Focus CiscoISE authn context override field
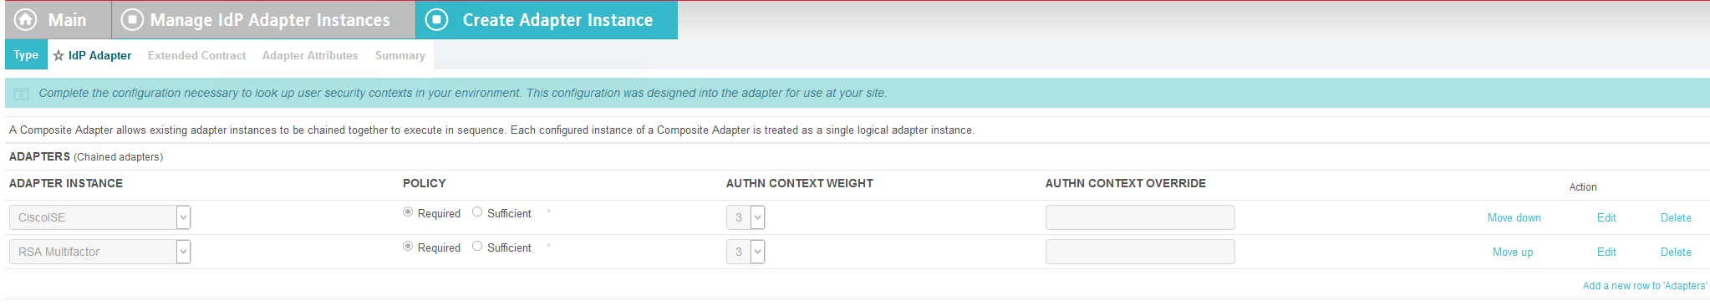 pyautogui.click(x=1140, y=217)
